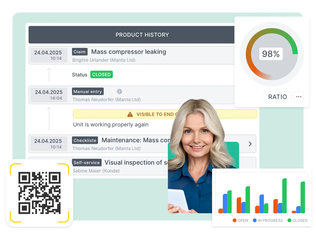Click the warning triangle in yellow banner

point(130,114)
